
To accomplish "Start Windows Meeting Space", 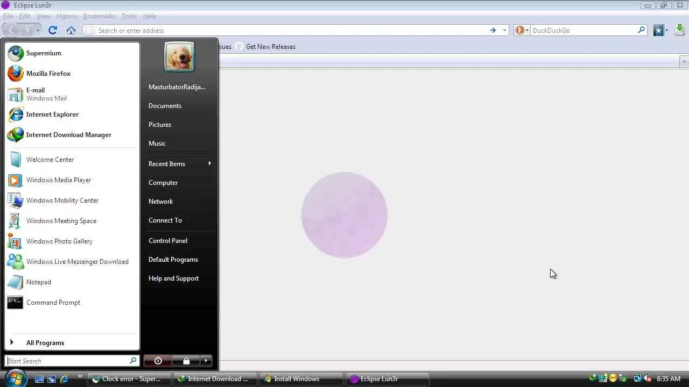I will coord(72,221).
